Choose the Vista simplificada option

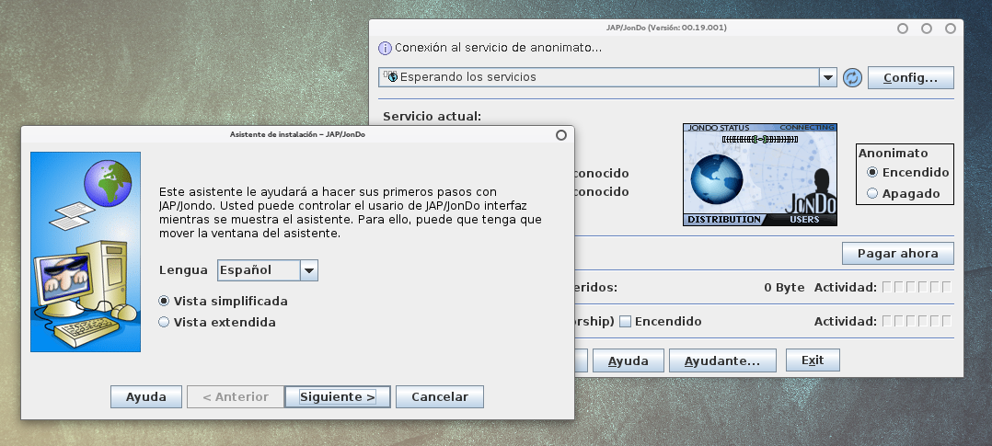click(165, 302)
